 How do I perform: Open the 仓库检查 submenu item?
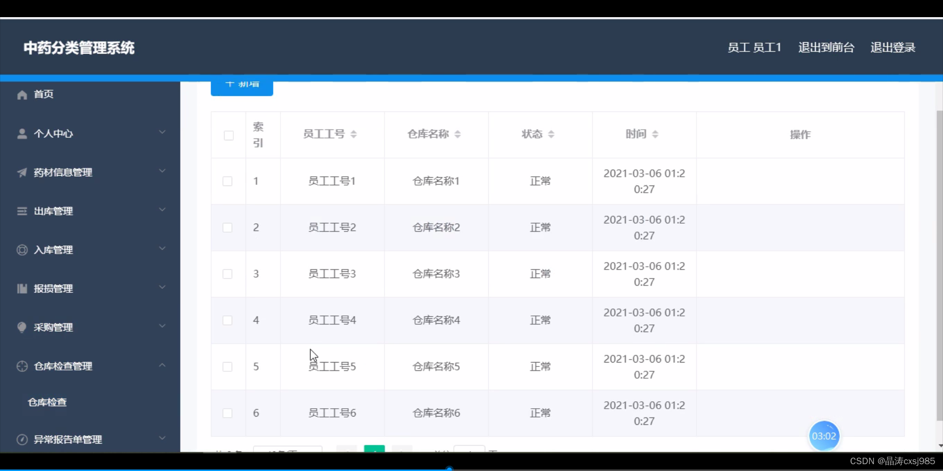click(48, 402)
